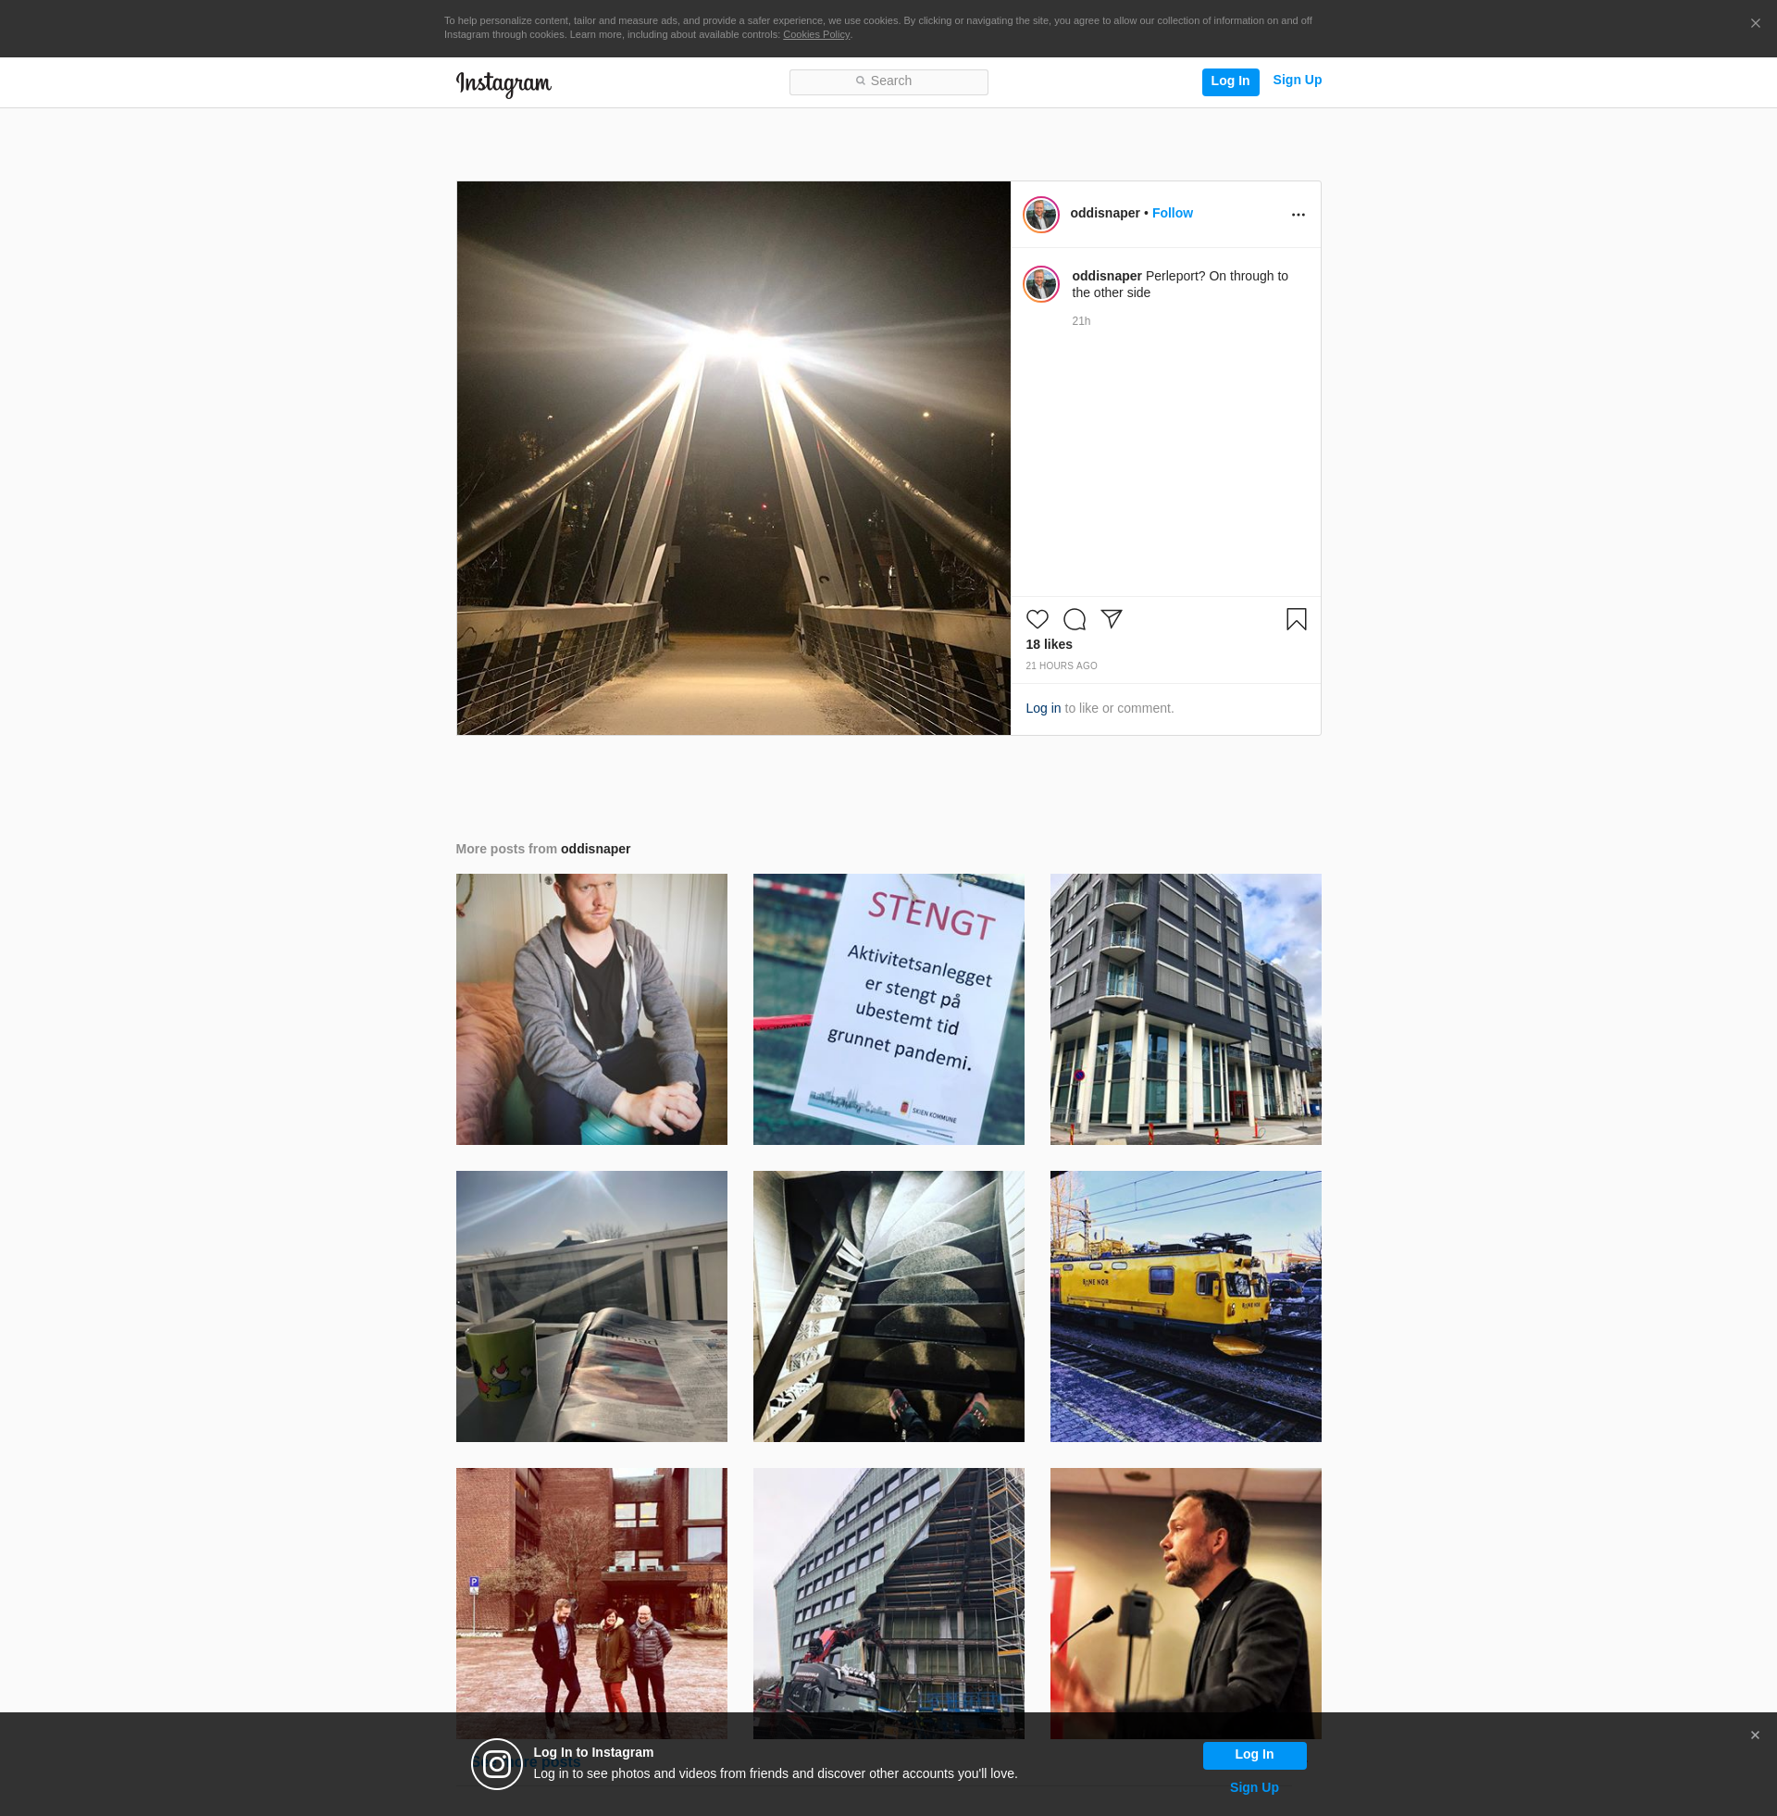Open the STENGT sign post thumbnail

click(x=888, y=1009)
